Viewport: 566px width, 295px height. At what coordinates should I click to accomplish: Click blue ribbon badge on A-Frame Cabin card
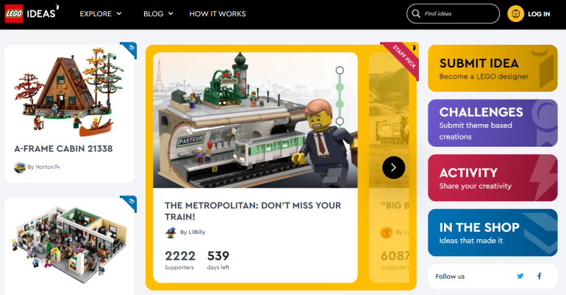[129, 50]
